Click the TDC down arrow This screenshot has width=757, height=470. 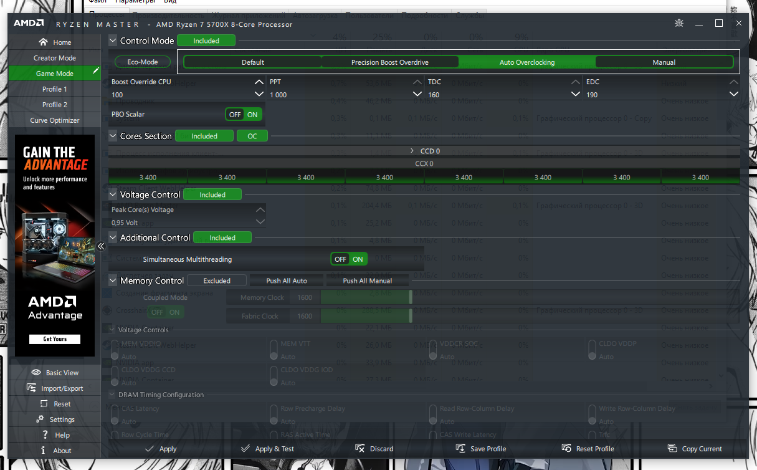pos(576,94)
